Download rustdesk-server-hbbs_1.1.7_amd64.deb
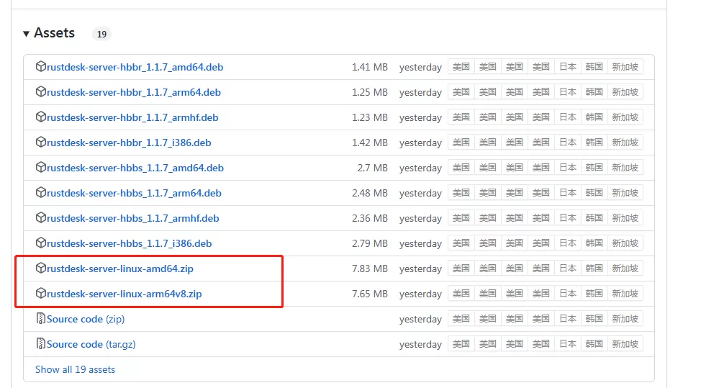701x388 pixels. pos(135,168)
